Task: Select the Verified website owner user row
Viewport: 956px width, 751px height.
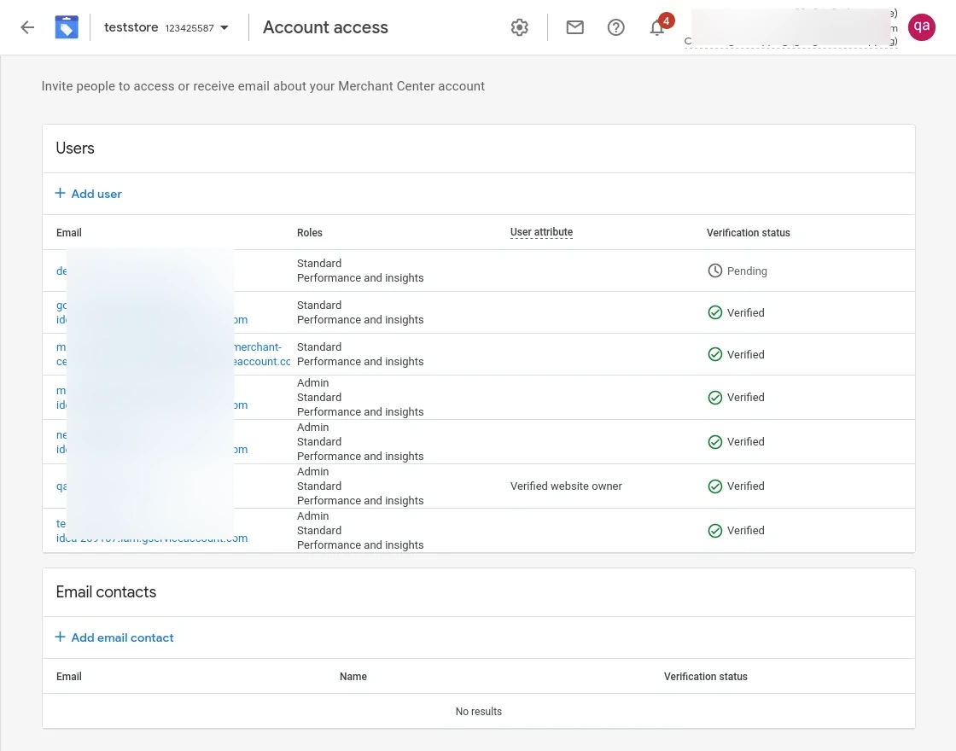Action: coord(566,486)
